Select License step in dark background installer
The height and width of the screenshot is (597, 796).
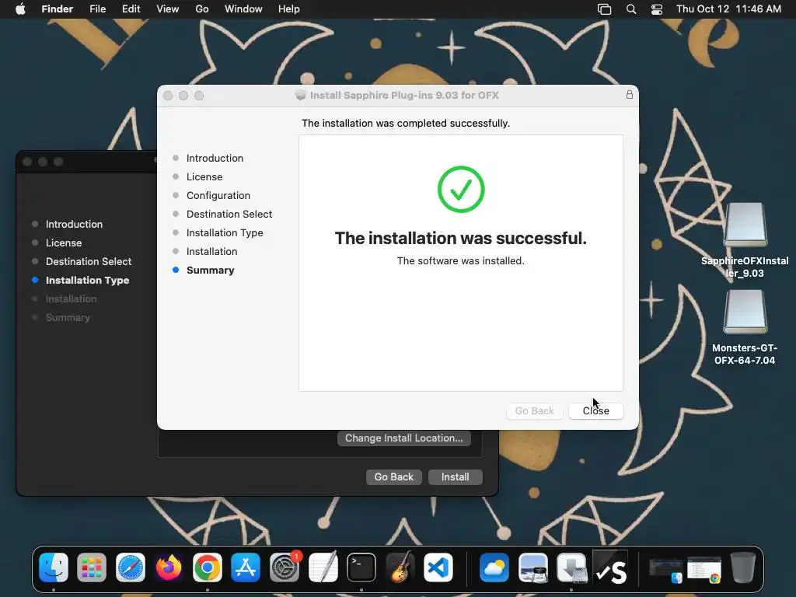pos(64,243)
